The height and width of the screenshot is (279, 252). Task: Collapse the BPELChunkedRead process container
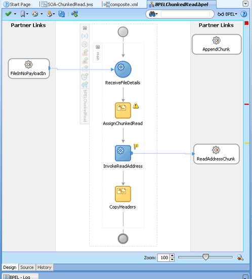pyautogui.click(x=85, y=28)
